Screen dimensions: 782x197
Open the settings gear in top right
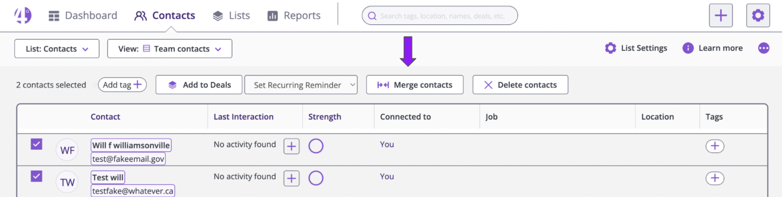(758, 15)
